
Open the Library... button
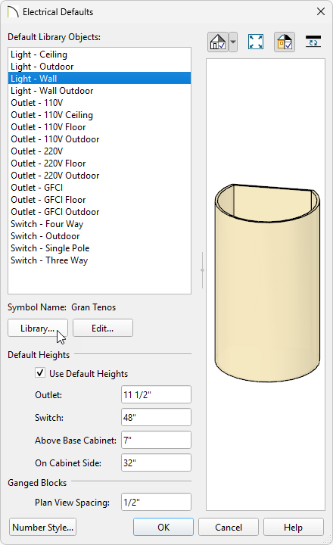pos(38,328)
